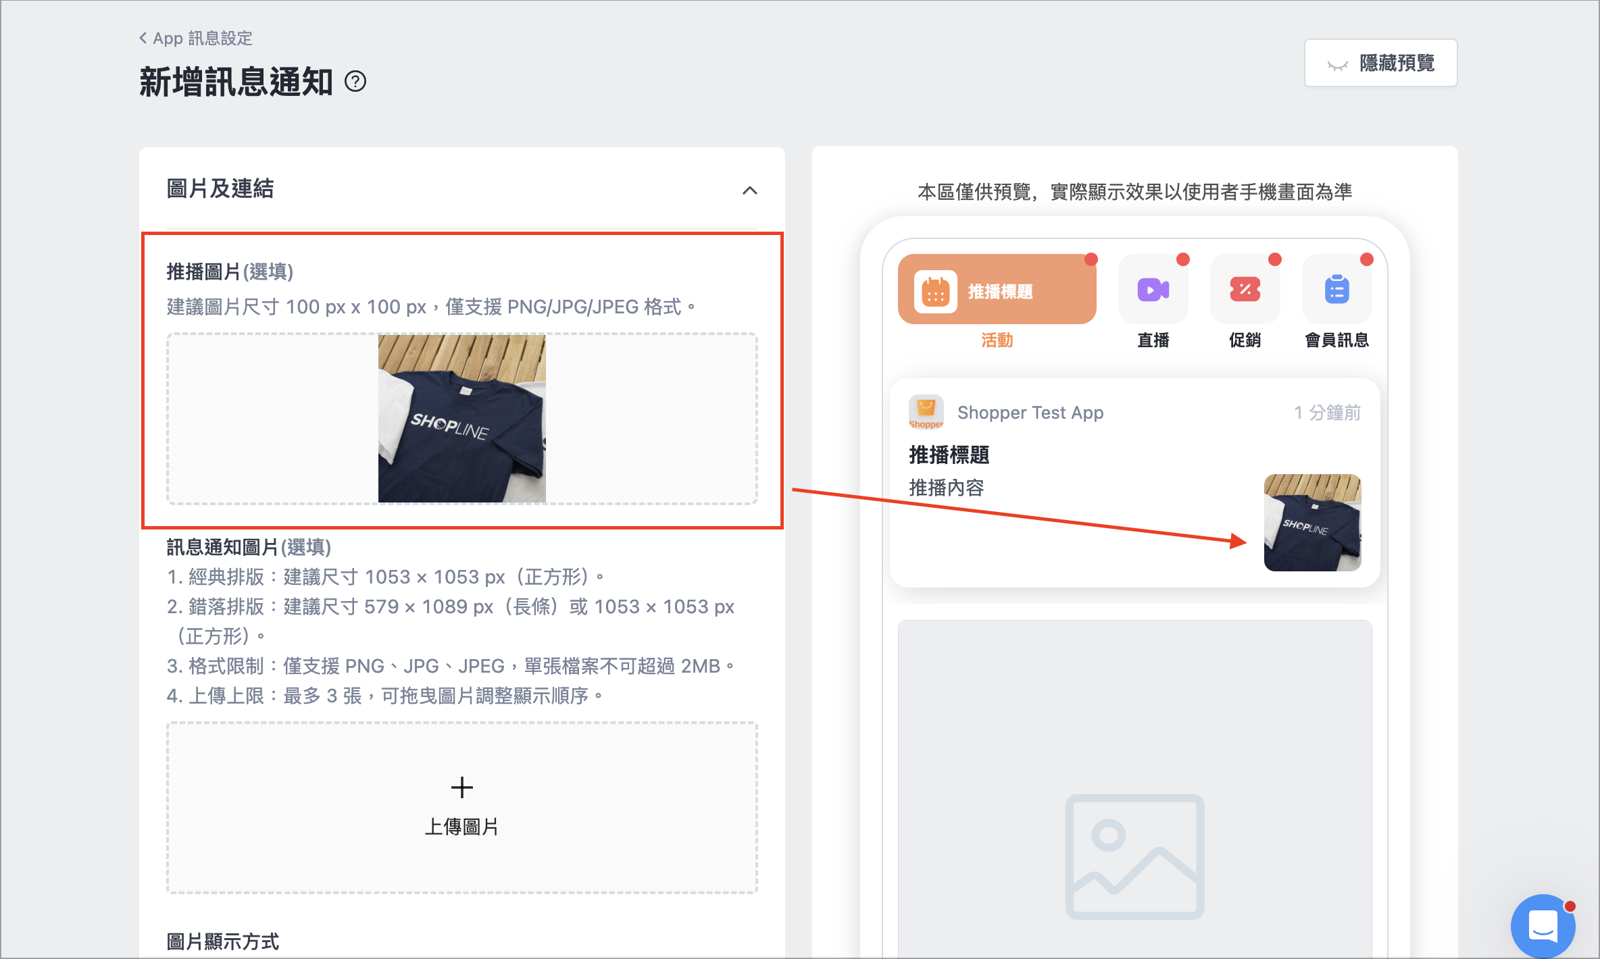This screenshot has width=1600, height=959.
Task: Click the Shopper Test App name text
Action: point(1030,412)
